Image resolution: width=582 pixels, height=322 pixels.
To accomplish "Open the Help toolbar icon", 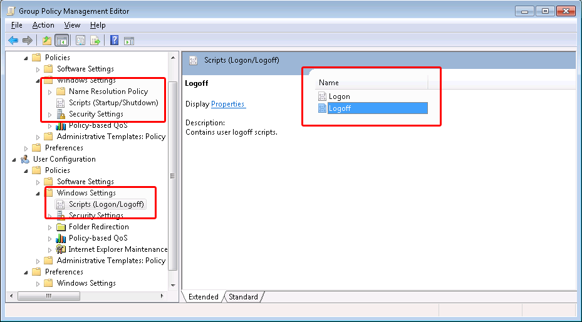I will pos(114,41).
